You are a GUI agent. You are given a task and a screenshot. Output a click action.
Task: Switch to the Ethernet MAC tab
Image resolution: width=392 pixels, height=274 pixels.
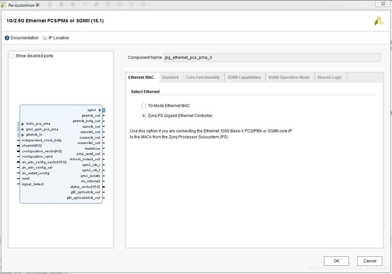tap(141, 77)
